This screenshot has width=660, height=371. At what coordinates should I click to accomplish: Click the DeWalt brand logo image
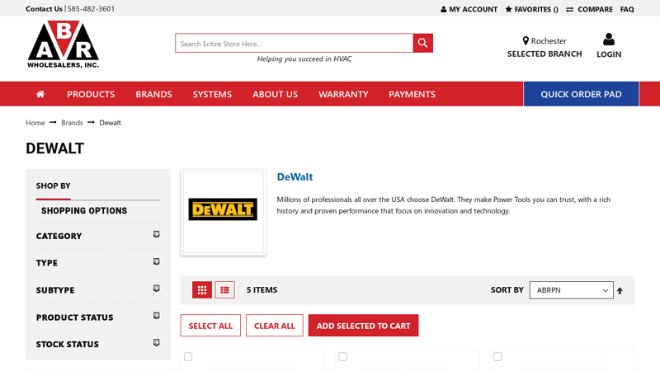coord(223,209)
